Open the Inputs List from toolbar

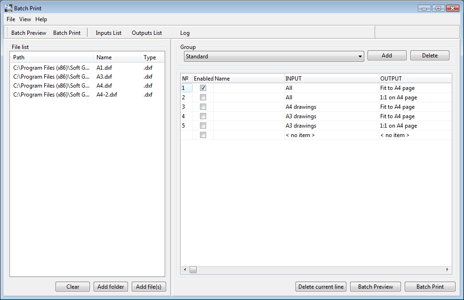108,32
